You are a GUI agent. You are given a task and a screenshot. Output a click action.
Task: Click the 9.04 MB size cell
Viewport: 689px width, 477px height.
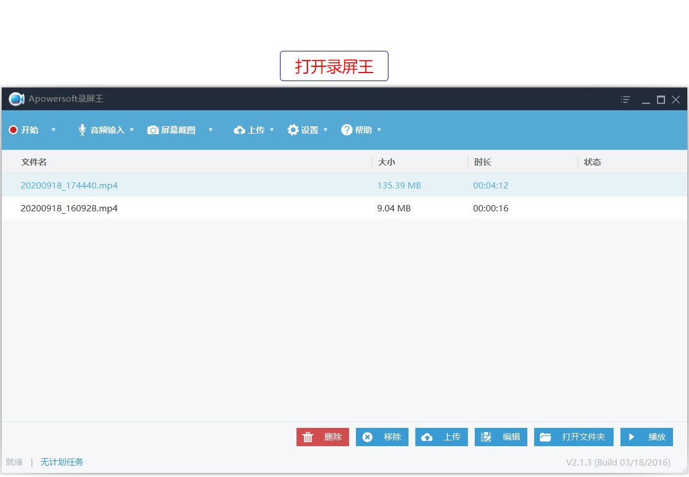(x=394, y=208)
